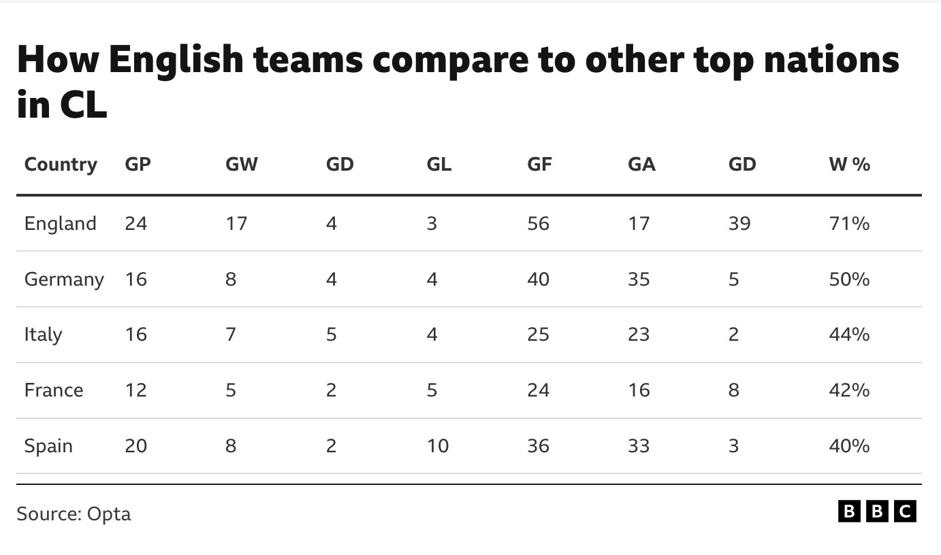Screen dimensions: 941x555
Task: Click the W % column header
Action: [x=849, y=165]
